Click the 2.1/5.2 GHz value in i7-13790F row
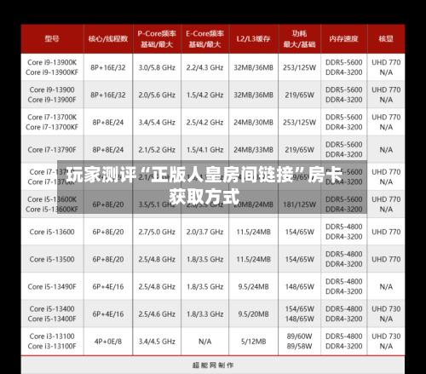426x374 pixels. pos(157,150)
